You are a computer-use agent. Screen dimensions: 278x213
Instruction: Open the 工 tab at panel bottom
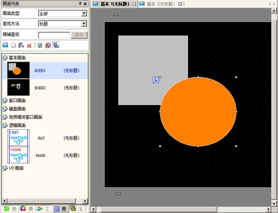[43, 209]
